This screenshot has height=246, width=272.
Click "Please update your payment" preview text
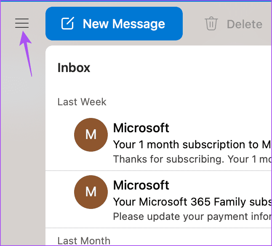coord(192,217)
